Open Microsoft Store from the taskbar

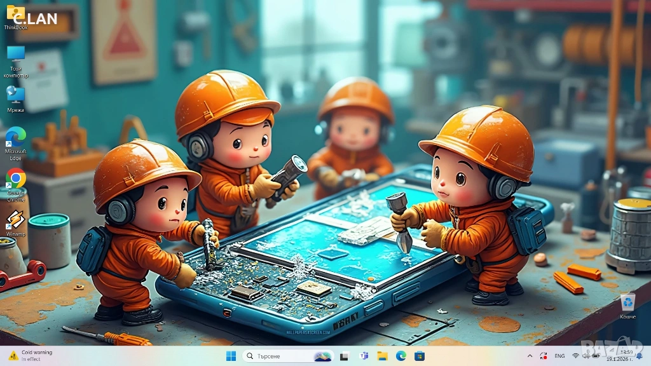(x=420, y=356)
